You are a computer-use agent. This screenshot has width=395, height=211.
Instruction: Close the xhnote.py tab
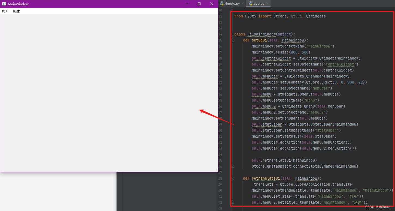pyautogui.click(x=243, y=4)
